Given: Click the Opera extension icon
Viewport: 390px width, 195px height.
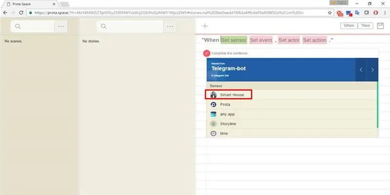Looking at the screenshot, I should [x=375, y=13].
